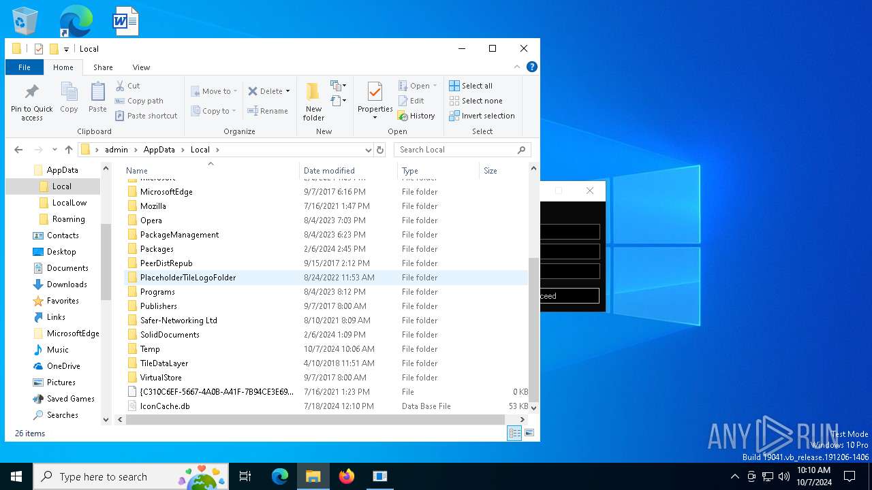Click Select all
Screen dimensions: 872x490
point(471,86)
